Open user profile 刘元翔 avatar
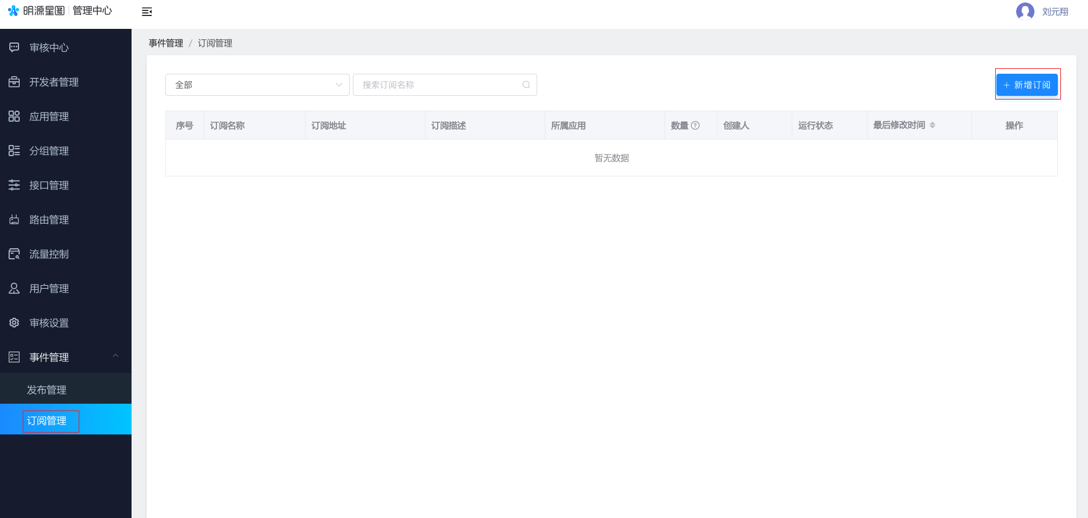Image resolution: width=1088 pixels, height=518 pixels. [x=1025, y=12]
